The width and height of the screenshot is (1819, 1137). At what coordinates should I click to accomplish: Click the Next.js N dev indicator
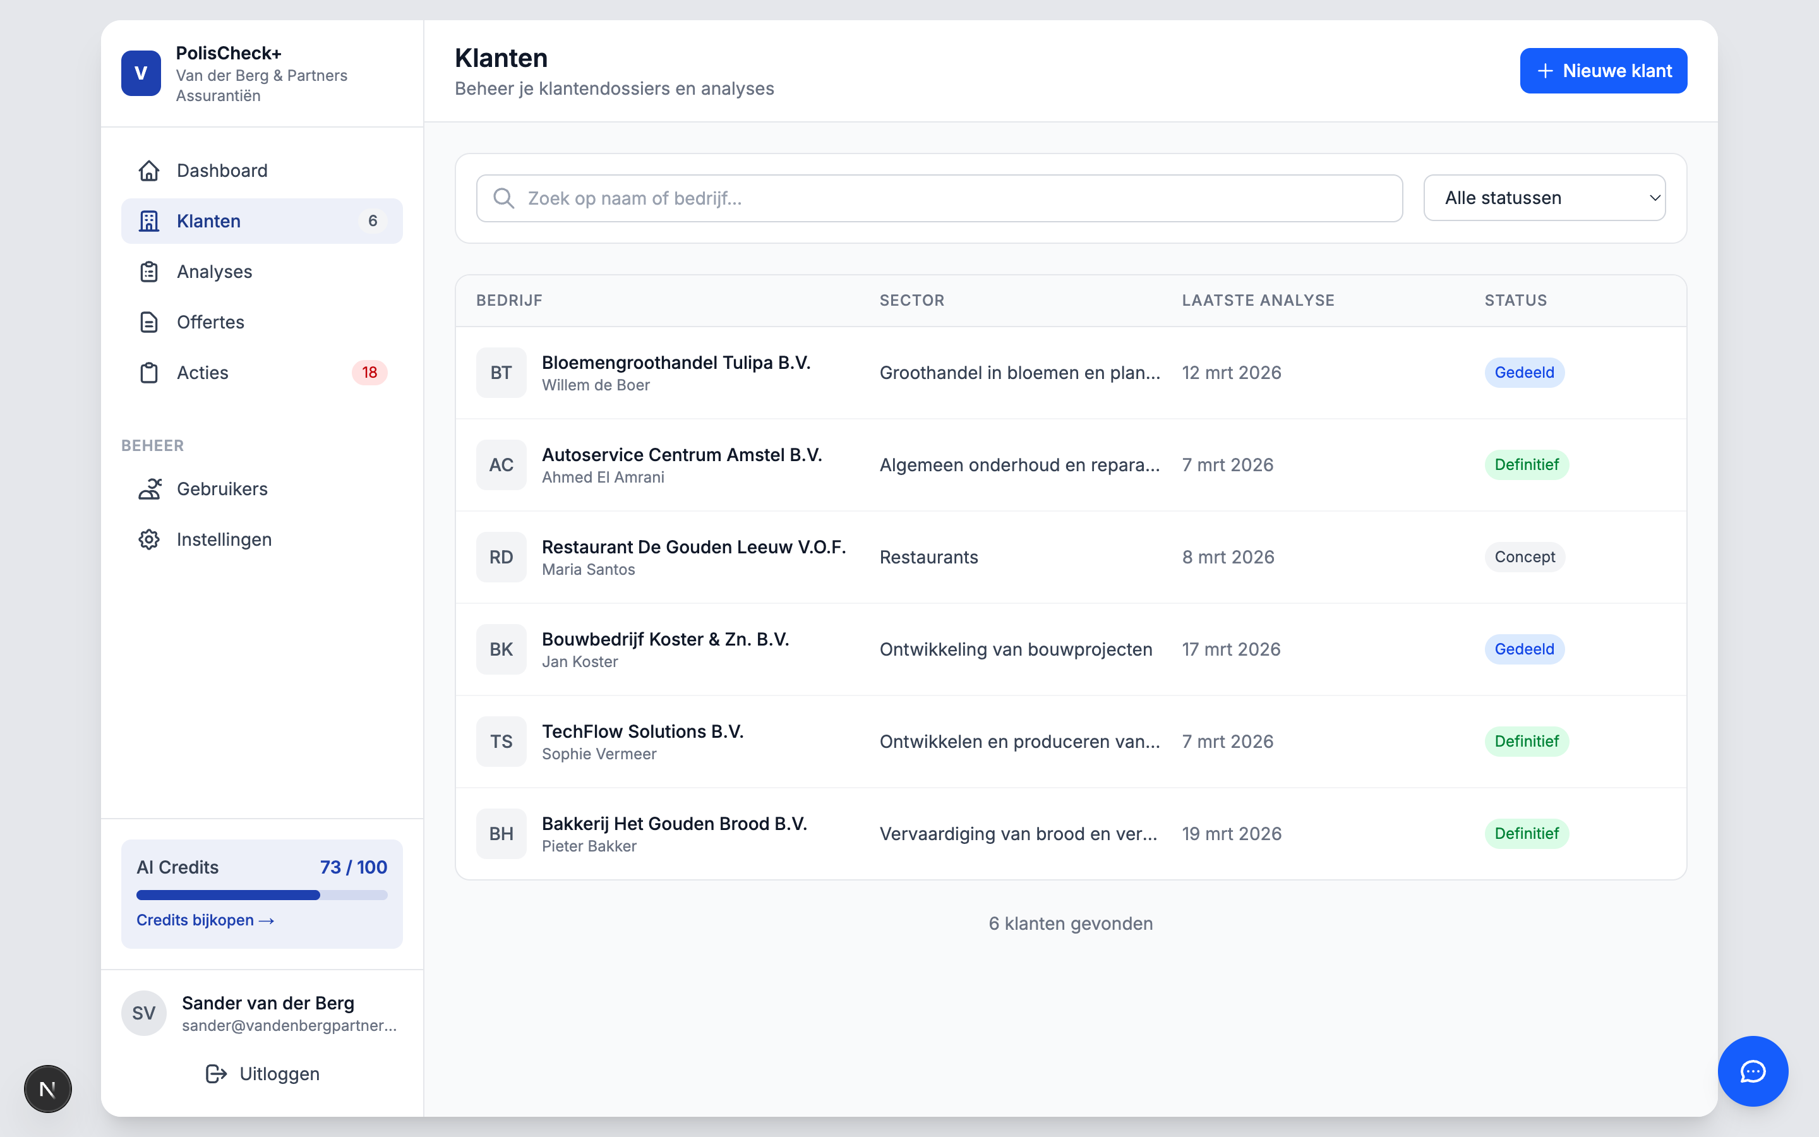point(48,1088)
